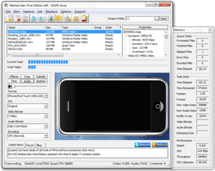Click the speedometer benchmark icon
The image size is (215, 171).
click(84, 19)
